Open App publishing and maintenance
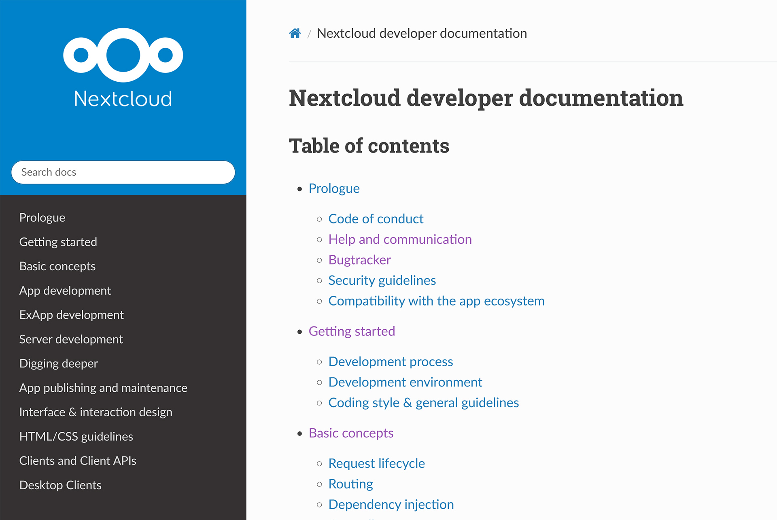The height and width of the screenshot is (520, 777). tap(103, 388)
